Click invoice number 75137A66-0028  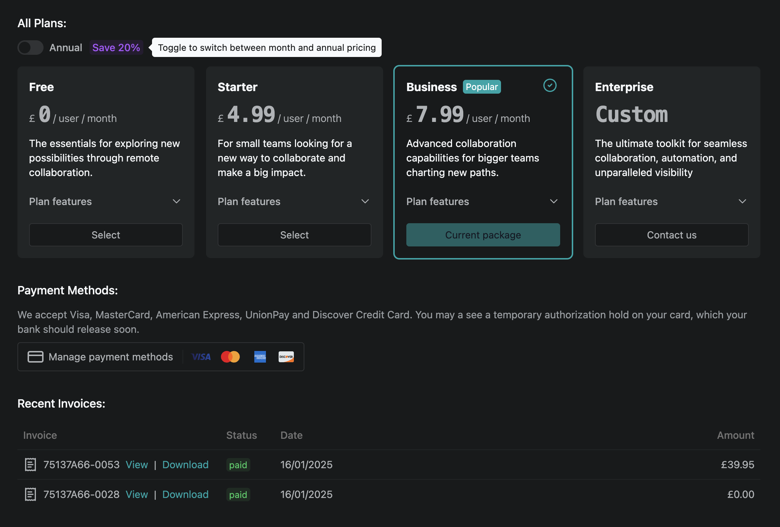(x=82, y=494)
